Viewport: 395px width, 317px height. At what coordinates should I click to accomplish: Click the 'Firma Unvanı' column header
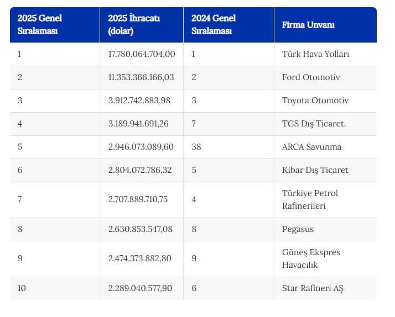pyautogui.click(x=325, y=25)
